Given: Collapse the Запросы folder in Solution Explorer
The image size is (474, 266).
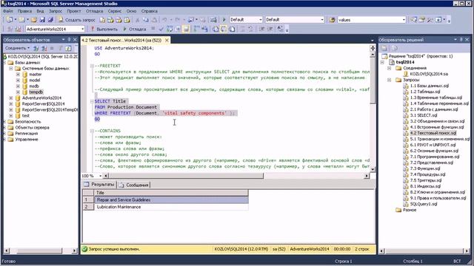Looking at the screenshot, I should [390, 80].
